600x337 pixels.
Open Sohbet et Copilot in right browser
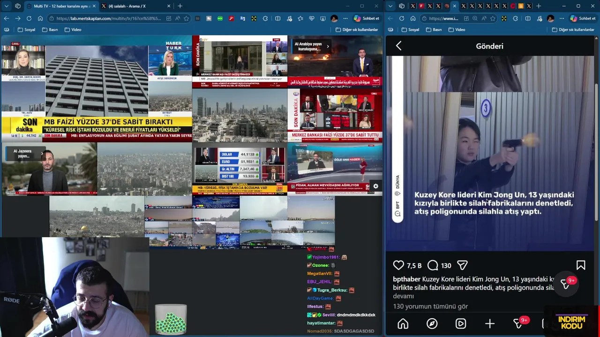point(583,18)
